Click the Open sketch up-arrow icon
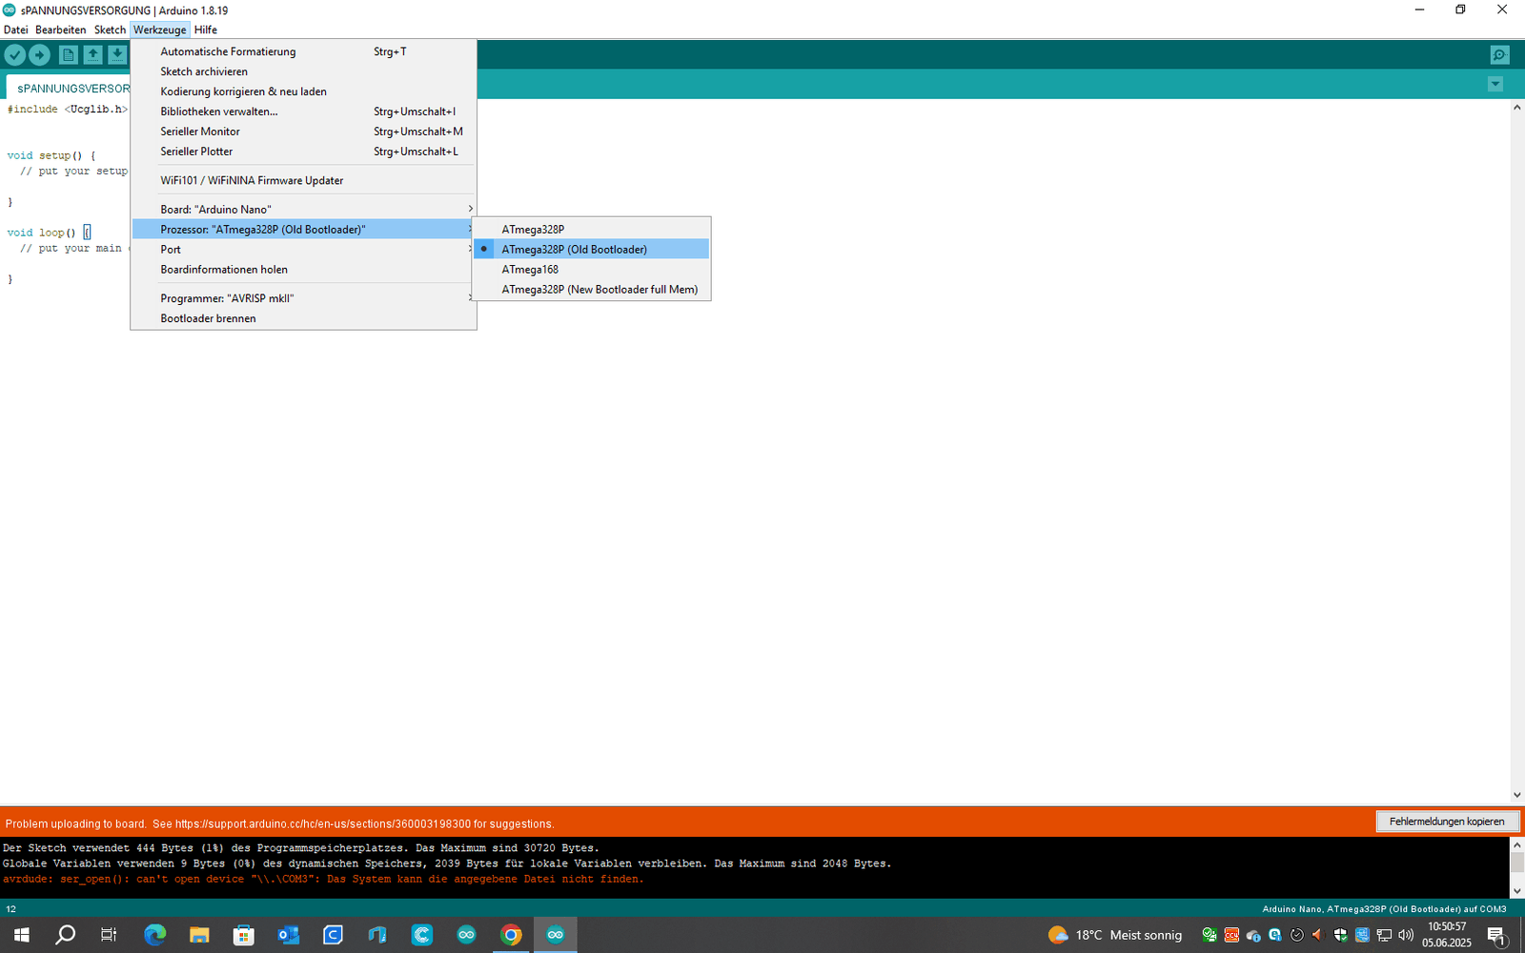The width and height of the screenshot is (1525, 953). click(92, 55)
